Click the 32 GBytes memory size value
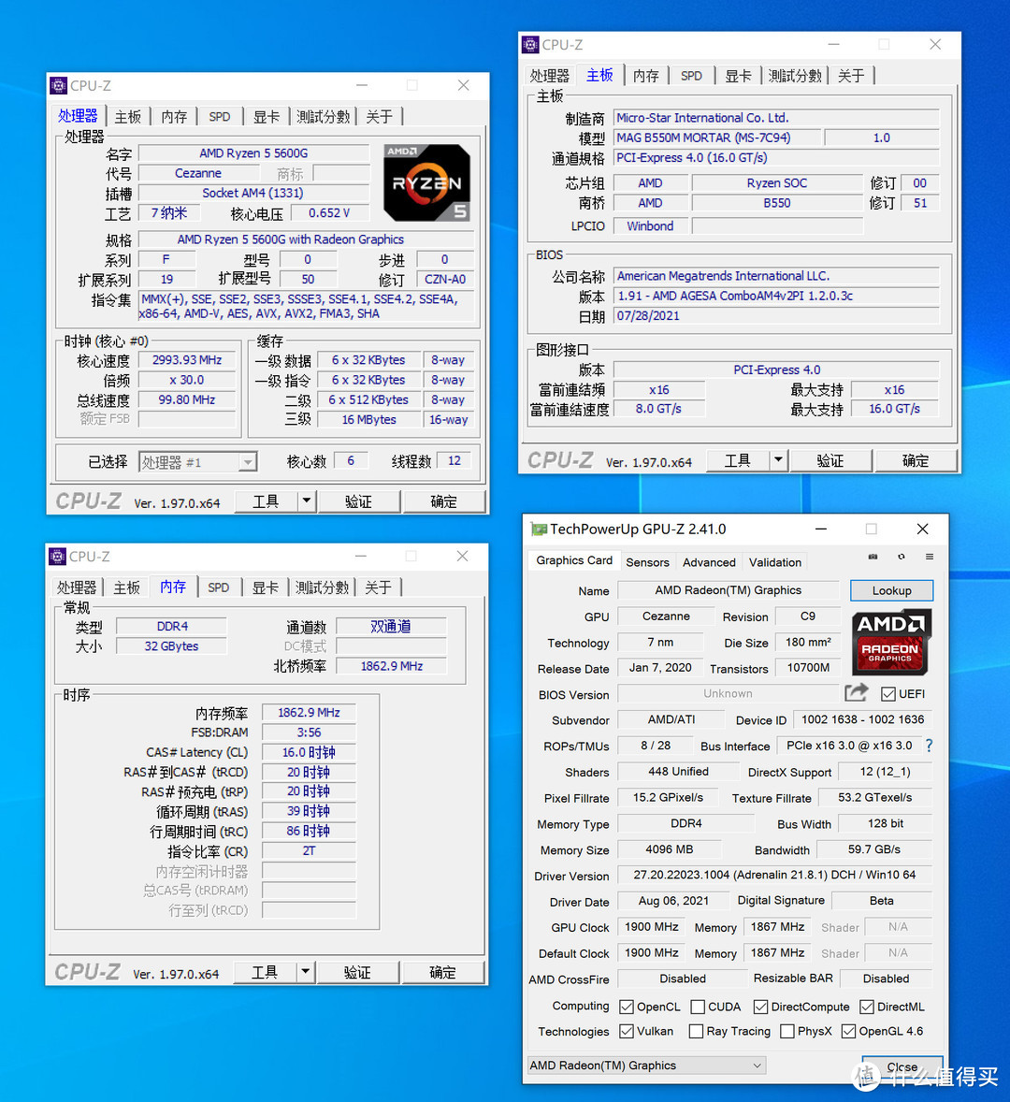 171,645
